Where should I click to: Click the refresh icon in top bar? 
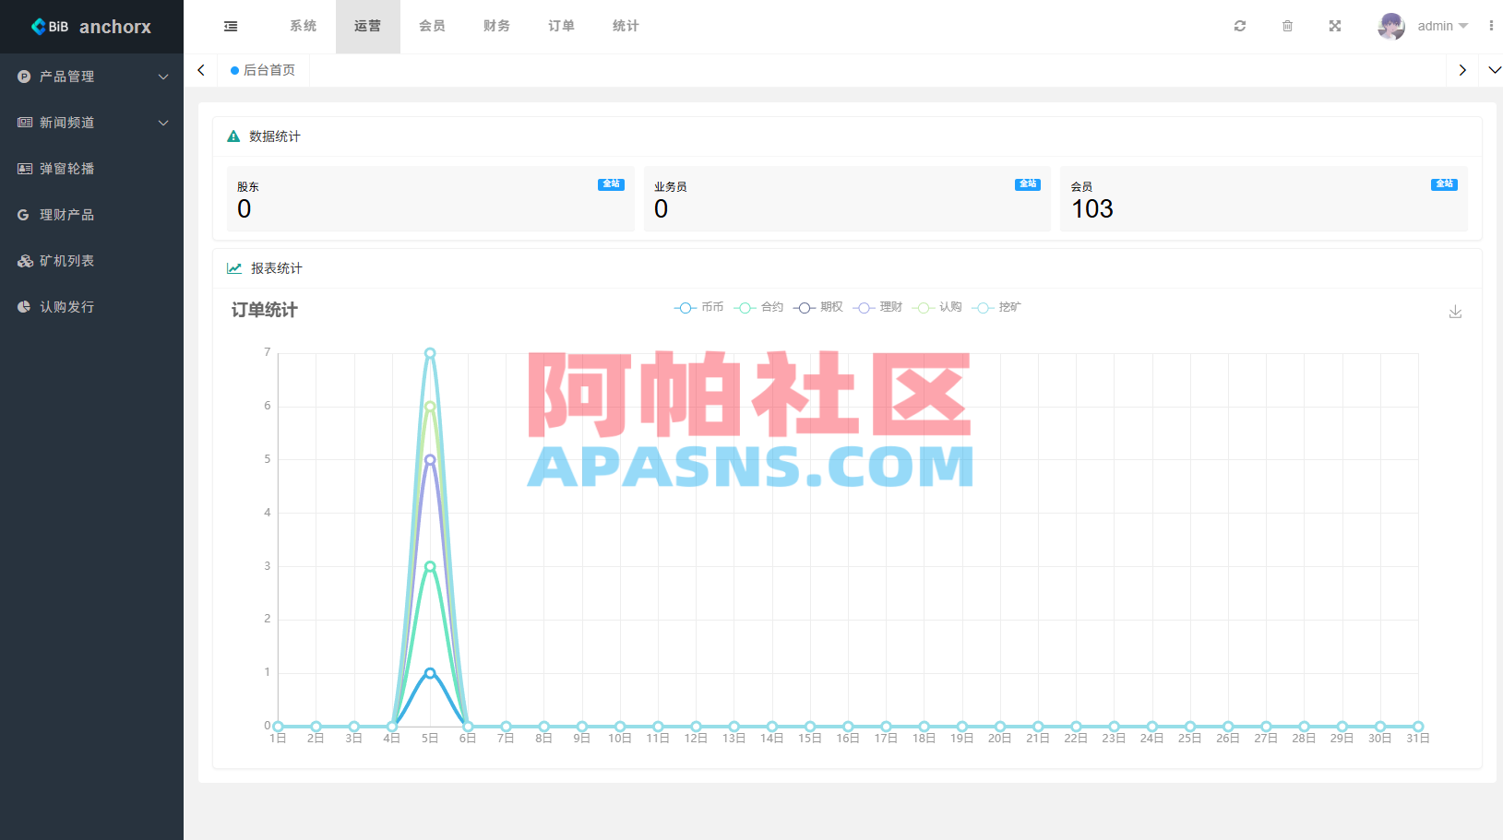pos(1240,26)
